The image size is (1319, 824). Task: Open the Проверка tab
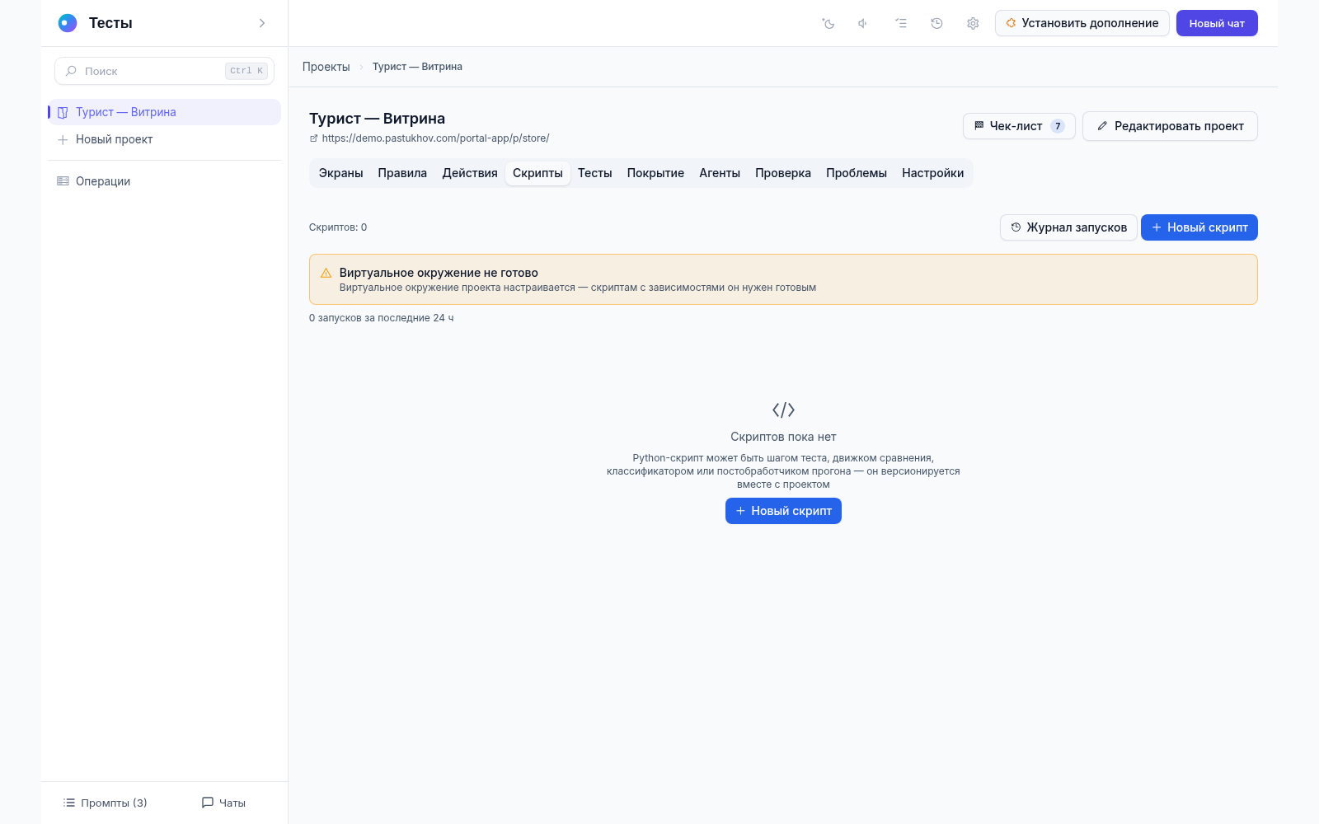(x=783, y=173)
